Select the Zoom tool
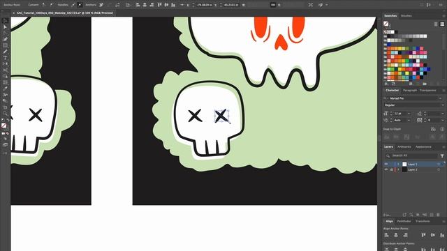The height and width of the screenshot is (251, 447). pos(5,113)
